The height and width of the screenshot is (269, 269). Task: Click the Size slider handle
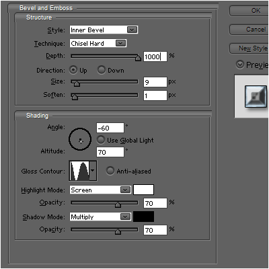(77, 83)
